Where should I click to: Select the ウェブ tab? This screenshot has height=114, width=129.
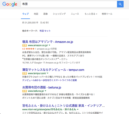pyautogui.click(x=26, y=14)
